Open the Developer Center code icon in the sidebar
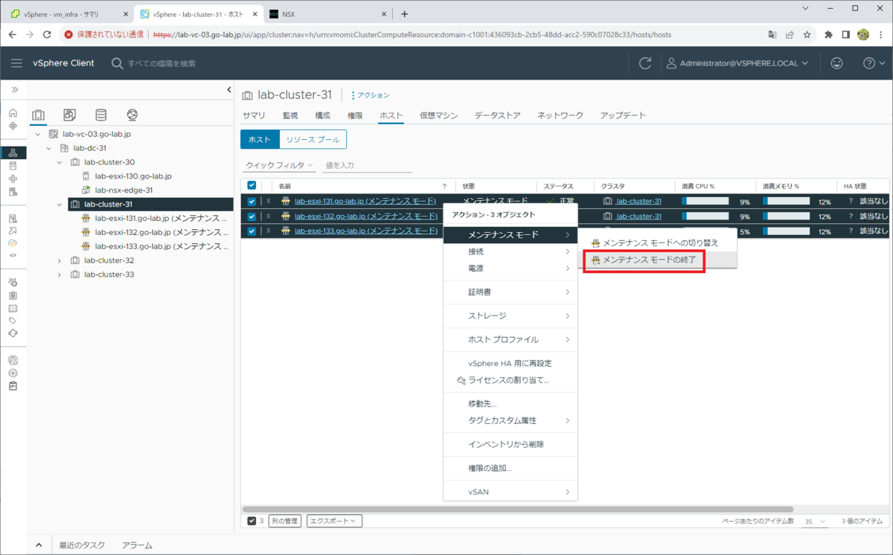 point(13,255)
